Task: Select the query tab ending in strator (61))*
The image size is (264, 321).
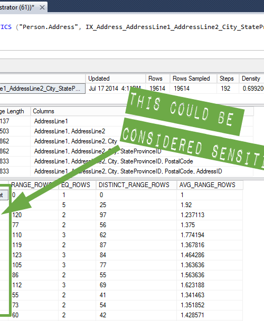Action: point(23,7)
